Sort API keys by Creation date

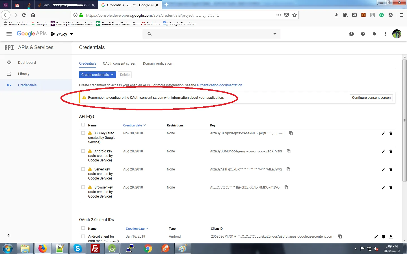pos(134,125)
